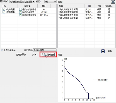Open the 展示方式 dropdown

tap(22, 2)
